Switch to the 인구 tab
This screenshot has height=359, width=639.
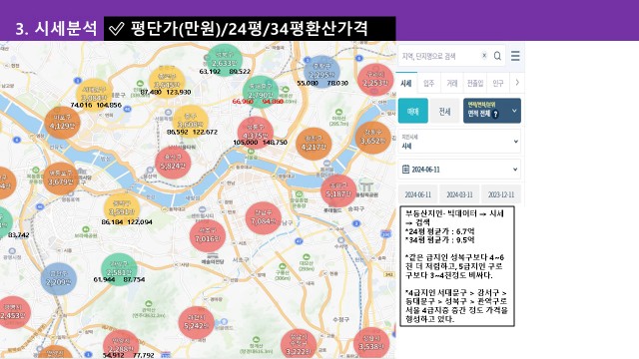498,83
